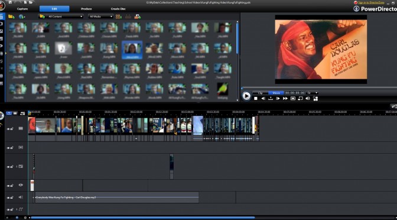Click the timeline horizontal scrollbar
This screenshot has width=397, height=220.
[x=143, y=218]
